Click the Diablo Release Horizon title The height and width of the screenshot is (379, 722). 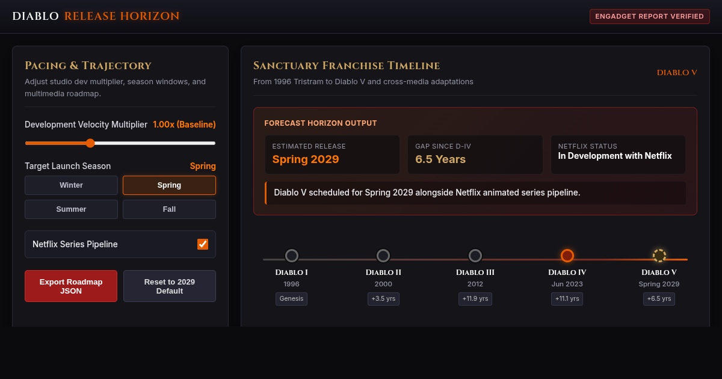96,16
